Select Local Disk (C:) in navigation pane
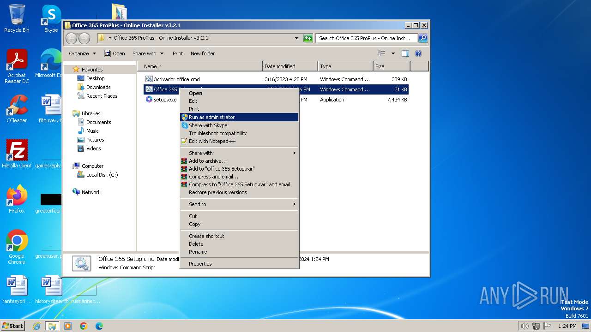The height and width of the screenshot is (332, 591). pos(97,175)
